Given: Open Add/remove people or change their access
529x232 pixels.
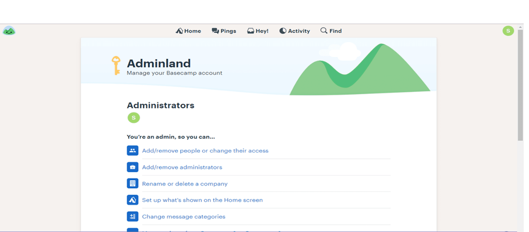Looking at the screenshot, I should tap(205, 151).
